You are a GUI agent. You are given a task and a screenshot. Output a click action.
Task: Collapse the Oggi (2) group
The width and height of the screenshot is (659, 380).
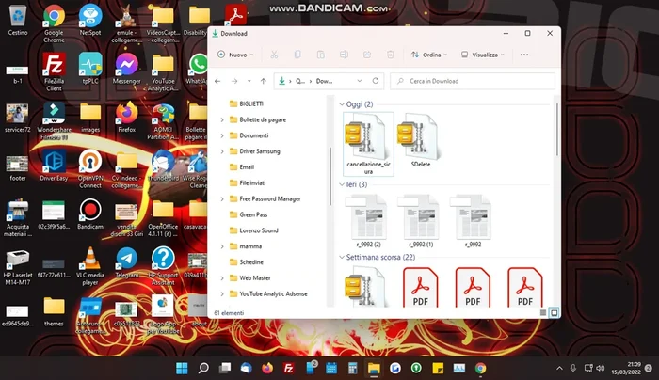coord(342,104)
